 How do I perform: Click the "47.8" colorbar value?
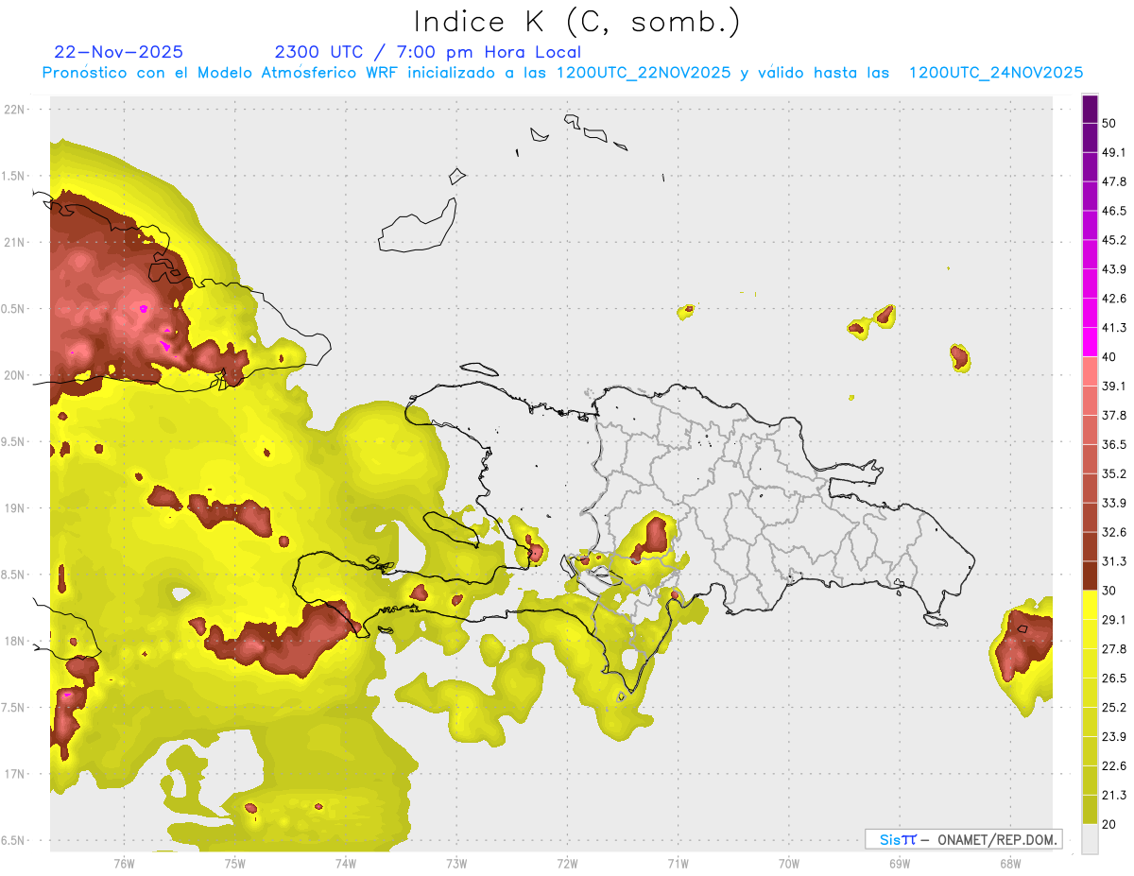click(x=1114, y=181)
